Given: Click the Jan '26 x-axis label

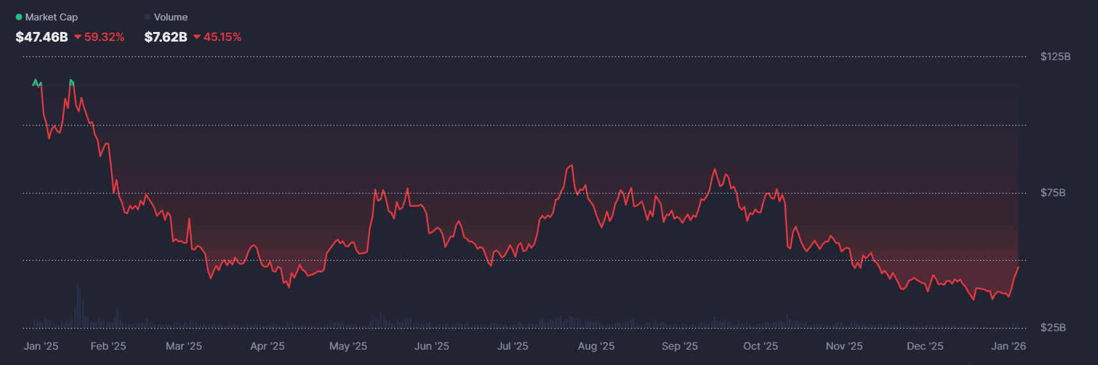Looking at the screenshot, I should click(1008, 346).
